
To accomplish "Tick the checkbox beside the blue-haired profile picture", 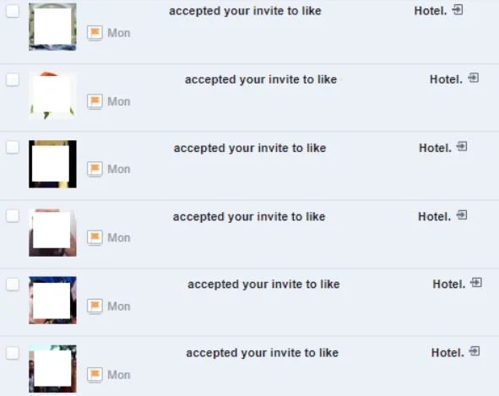I will pos(13,285).
